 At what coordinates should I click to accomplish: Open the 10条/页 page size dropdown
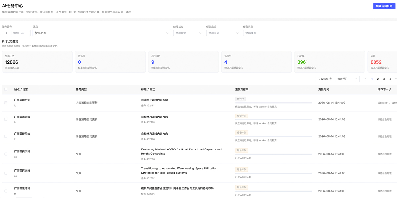coord(347,79)
